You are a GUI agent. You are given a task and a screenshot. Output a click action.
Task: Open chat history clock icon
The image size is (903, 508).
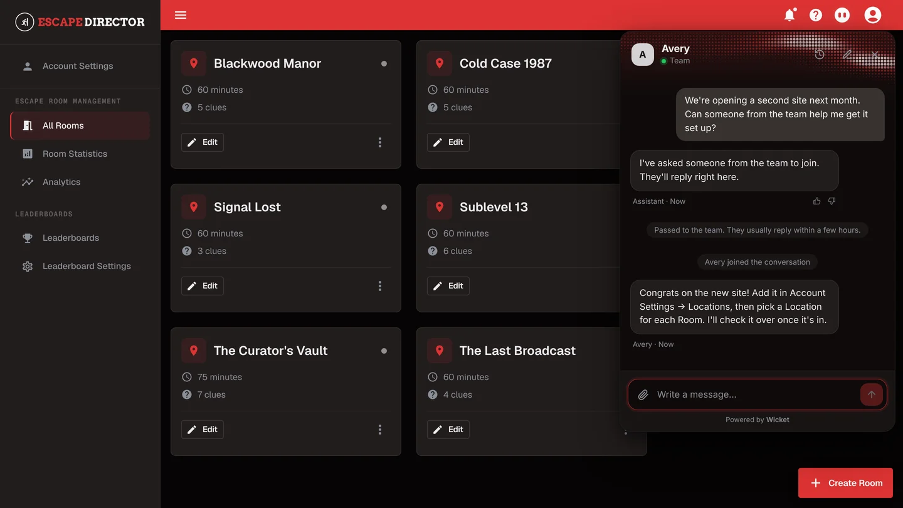(820, 55)
